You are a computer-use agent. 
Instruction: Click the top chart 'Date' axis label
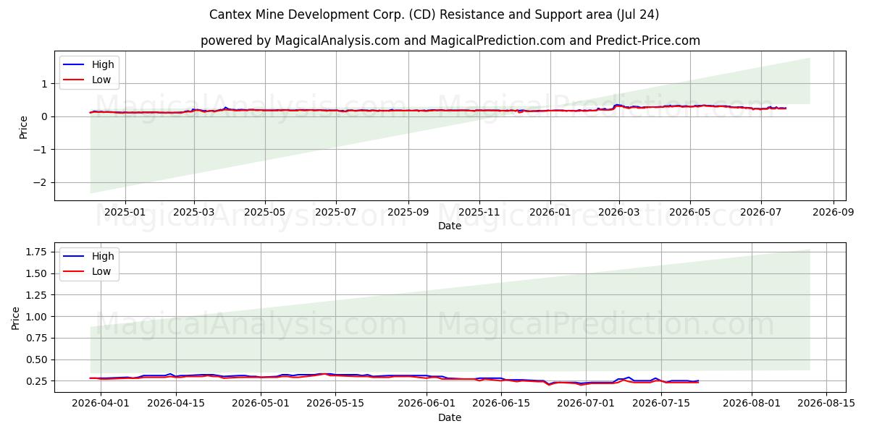[x=450, y=226]
